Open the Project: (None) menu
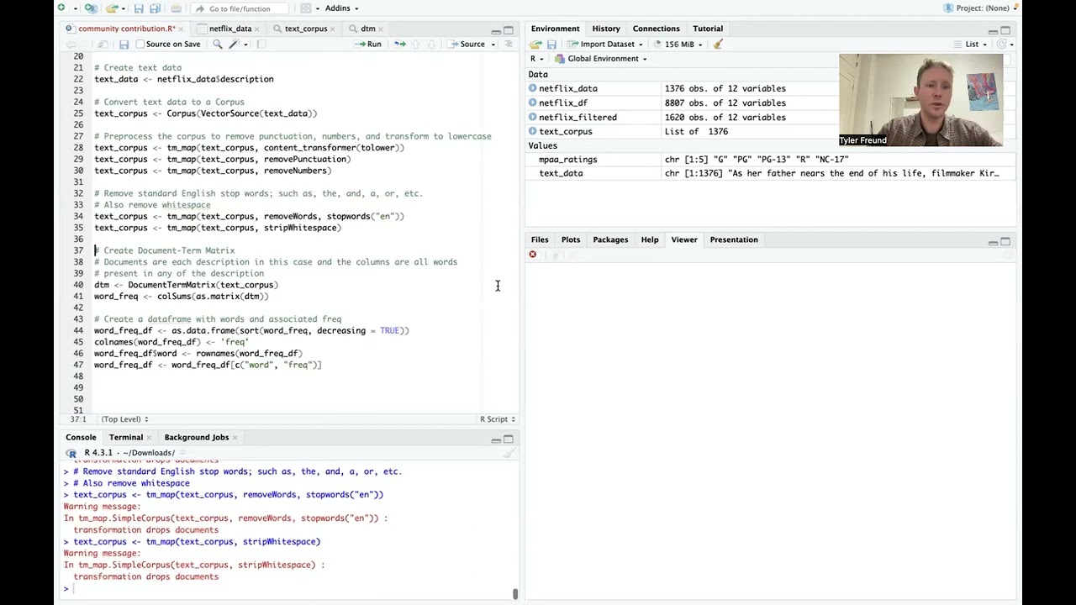Image resolution: width=1076 pixels, height=605 pixels. [x=980, y=8]
